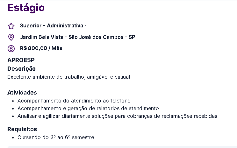
Task: Click the location pin icon
Action: tap(11, 37)
